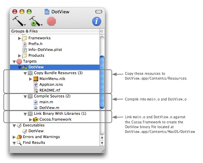Click the split view collapse handle

101,31
